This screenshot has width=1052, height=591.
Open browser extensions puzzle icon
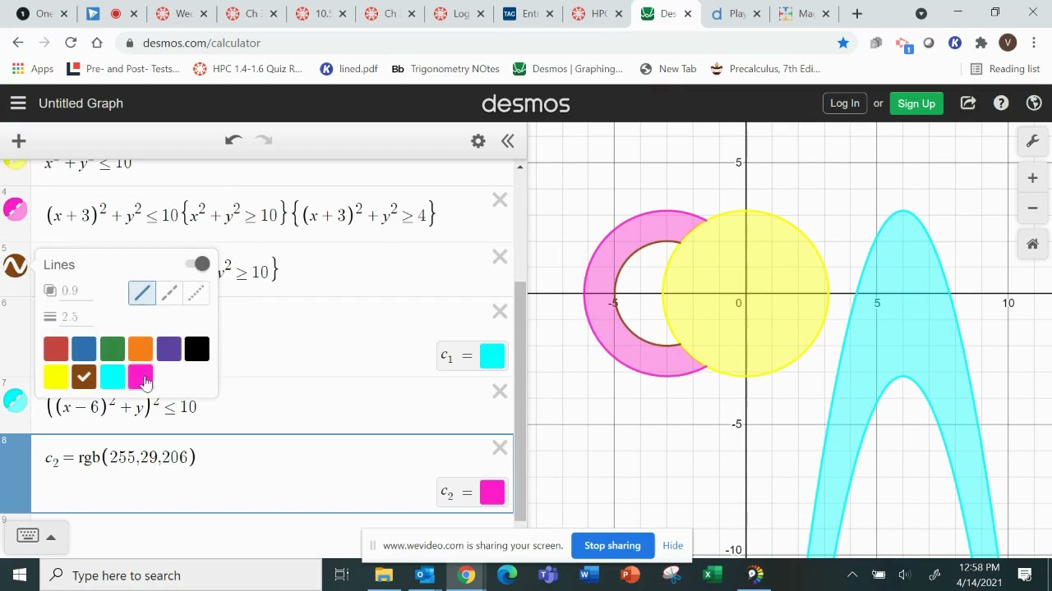coord(981,43)
